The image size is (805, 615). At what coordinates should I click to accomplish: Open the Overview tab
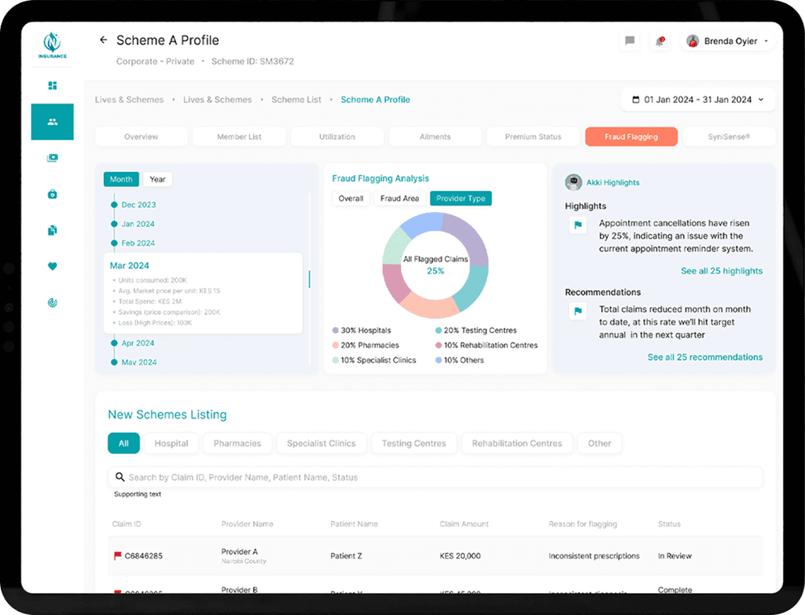pyautogui.click(x=142, y=137)
